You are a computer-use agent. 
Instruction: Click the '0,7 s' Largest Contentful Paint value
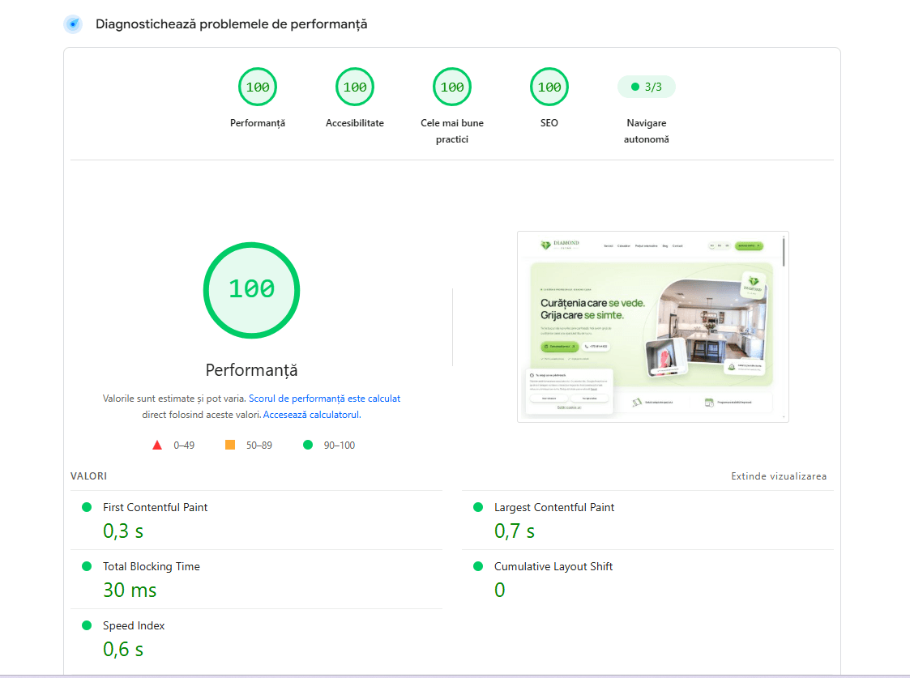coord(515,531)
